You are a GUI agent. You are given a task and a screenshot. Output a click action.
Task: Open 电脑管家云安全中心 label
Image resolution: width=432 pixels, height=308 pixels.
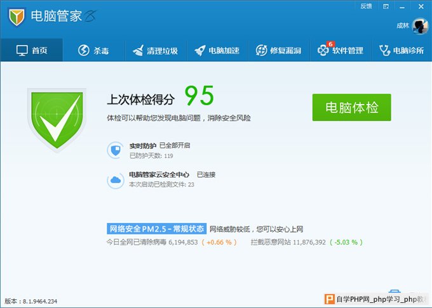159,174
